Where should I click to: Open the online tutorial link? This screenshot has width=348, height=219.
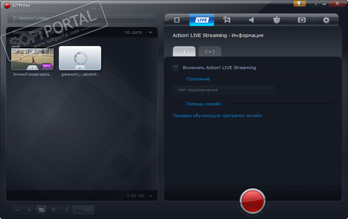point(217,116)
